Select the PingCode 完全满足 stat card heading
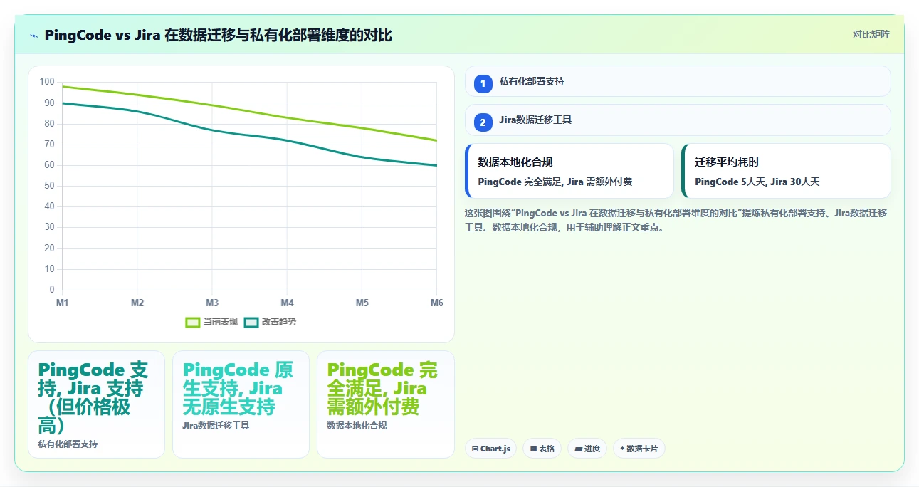 (x=383, y=388)
